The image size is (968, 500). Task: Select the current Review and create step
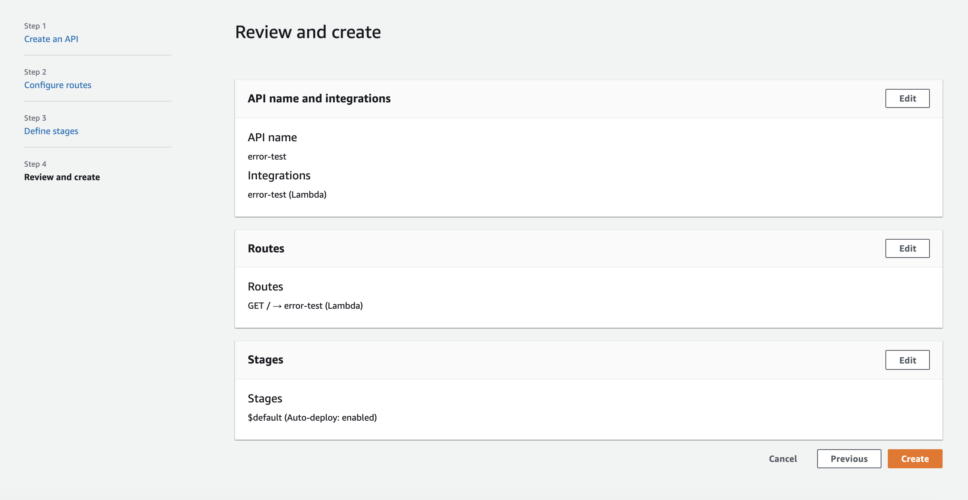[62, 177]
